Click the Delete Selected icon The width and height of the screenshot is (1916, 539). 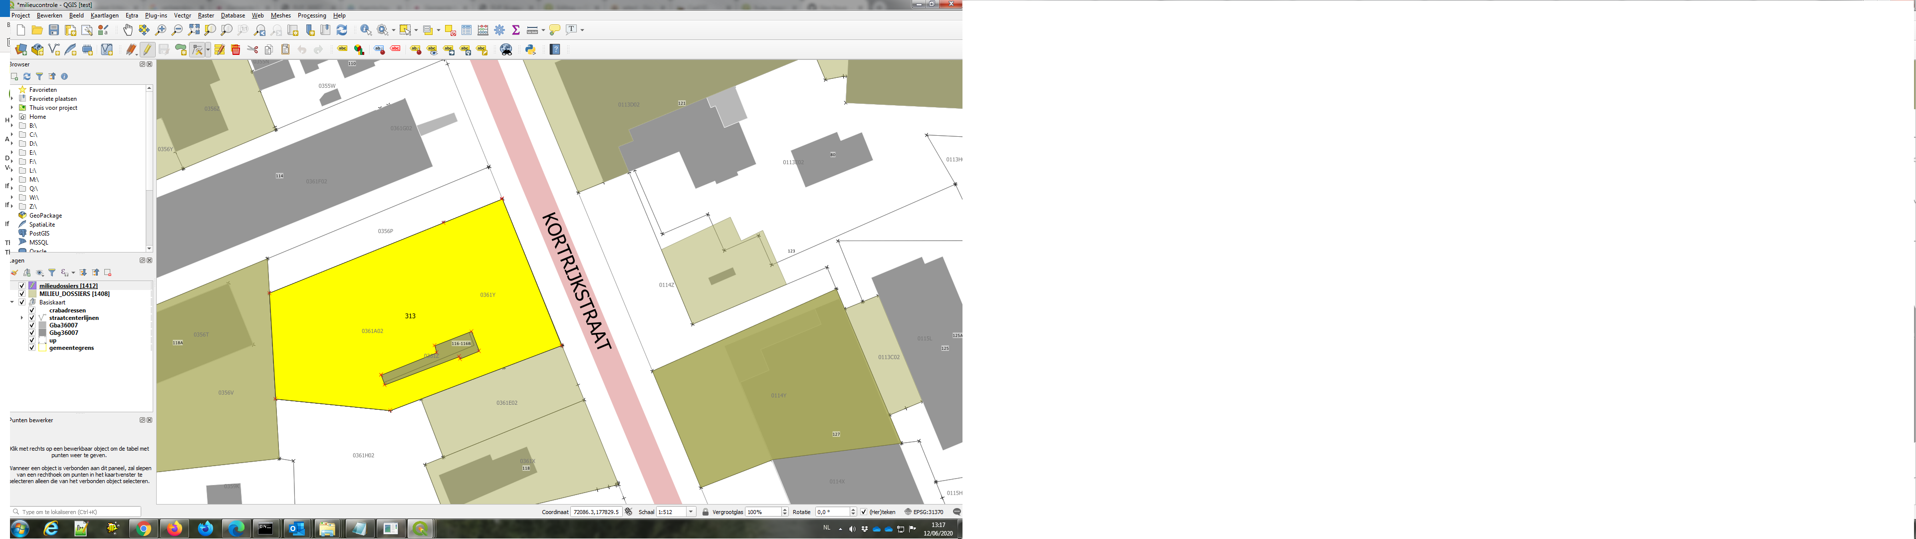pos(235,49)
